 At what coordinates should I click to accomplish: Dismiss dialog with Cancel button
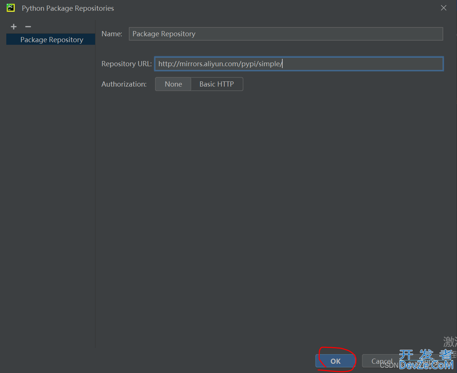pyautogui.click(x=382, y=361)
